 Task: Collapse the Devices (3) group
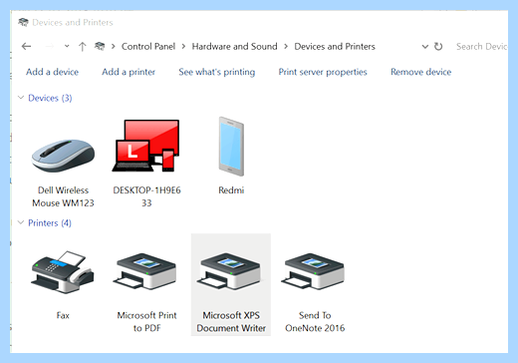pos(21,98)
